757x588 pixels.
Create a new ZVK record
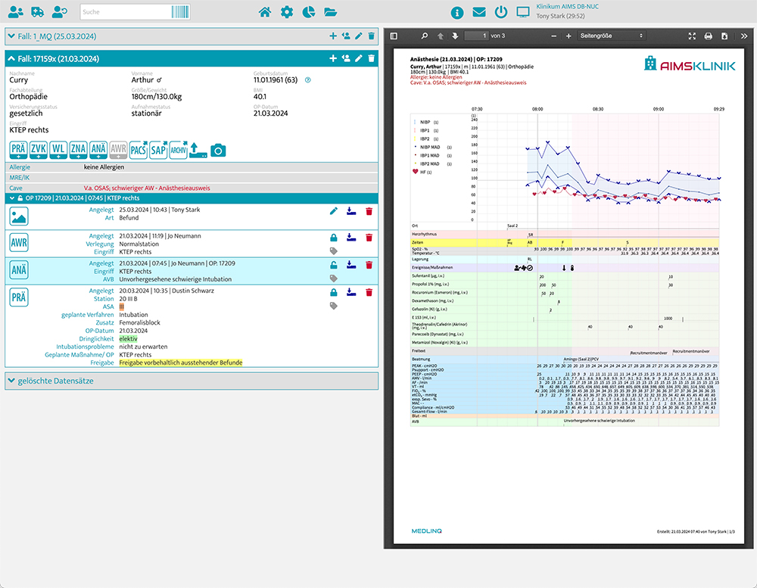[39, 150]
